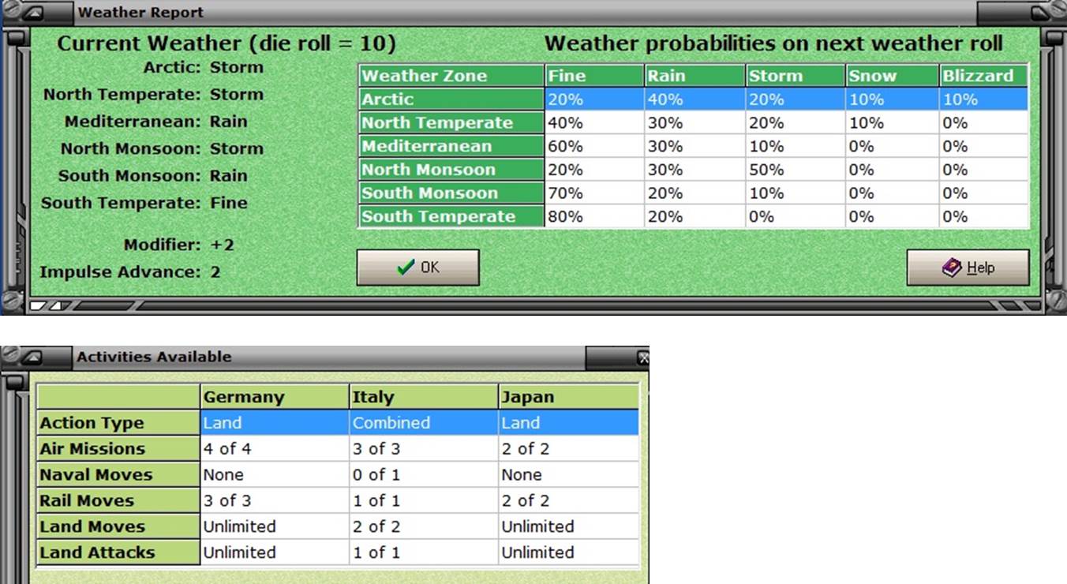
Task: Click the 'South Temperate: Fine' current weather line
Action: [144, 203]
